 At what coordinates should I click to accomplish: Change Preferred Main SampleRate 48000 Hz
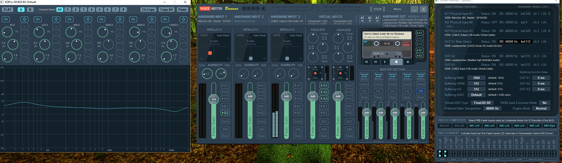coord(492,108)
